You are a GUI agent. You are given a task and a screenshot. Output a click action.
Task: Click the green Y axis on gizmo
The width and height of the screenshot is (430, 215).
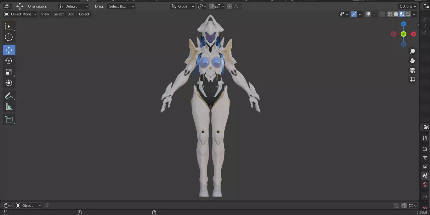[404, 34]
